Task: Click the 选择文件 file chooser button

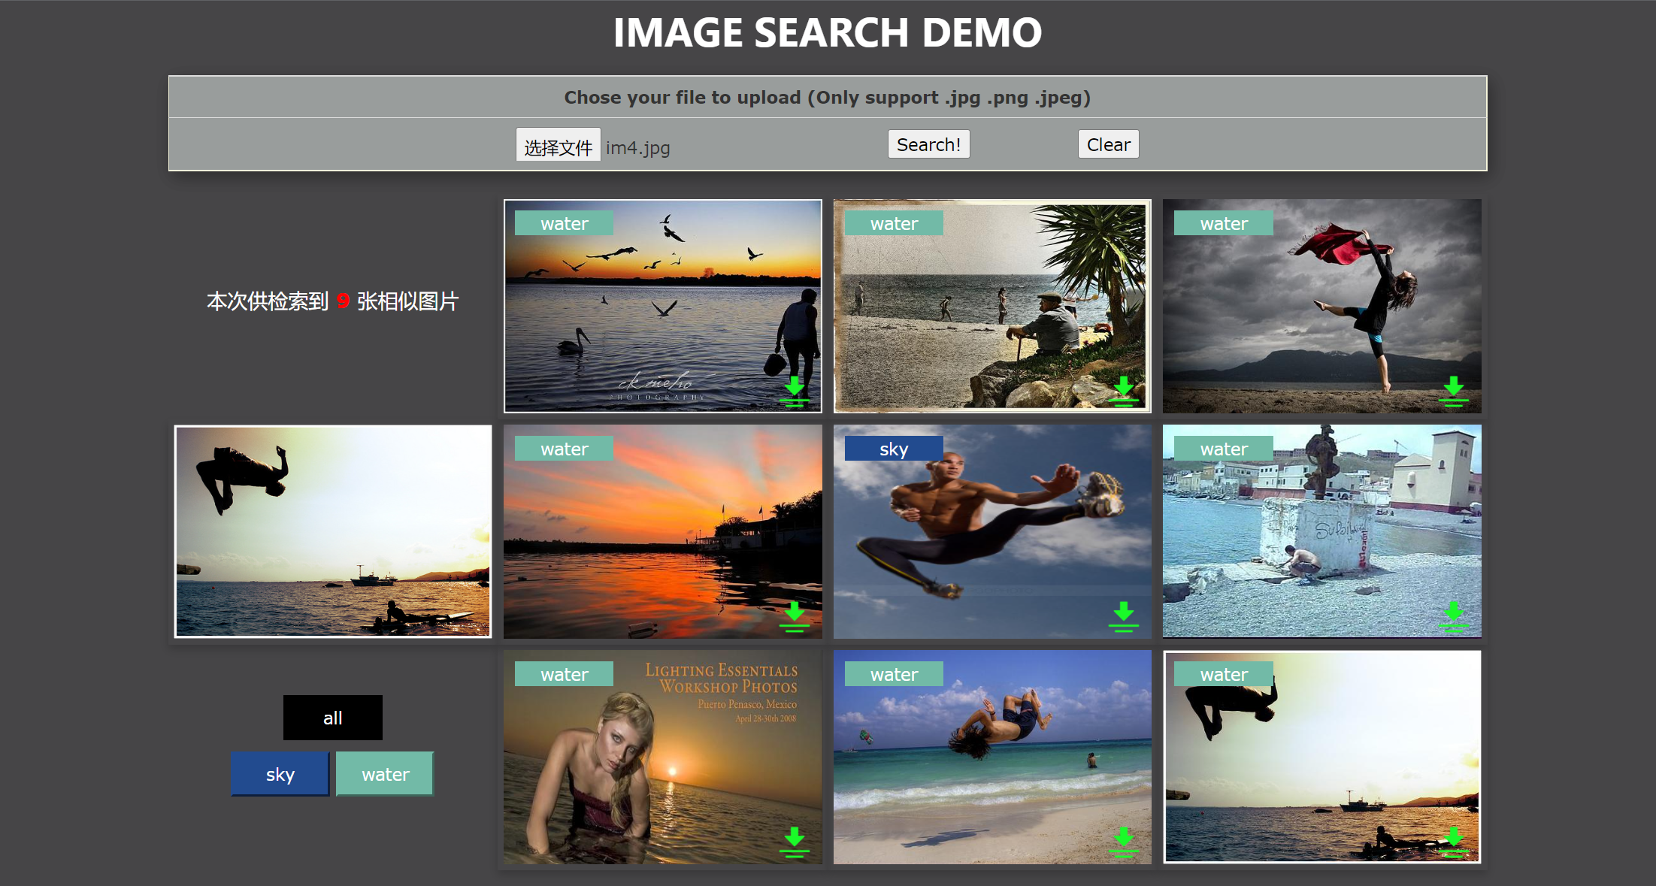Action: [558, 145]
